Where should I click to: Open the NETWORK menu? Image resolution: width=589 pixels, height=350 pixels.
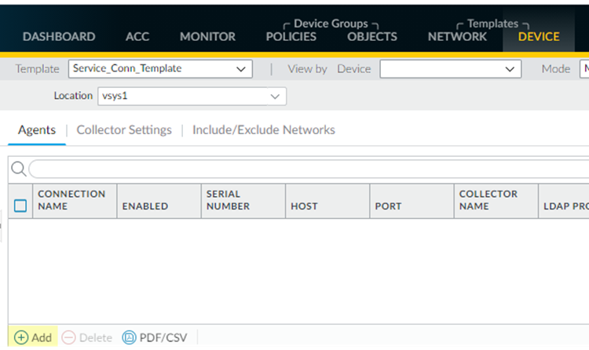click(457, 36)
